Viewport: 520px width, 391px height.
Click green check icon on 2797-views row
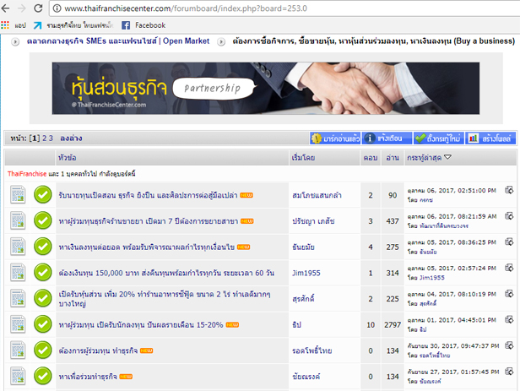43,324
